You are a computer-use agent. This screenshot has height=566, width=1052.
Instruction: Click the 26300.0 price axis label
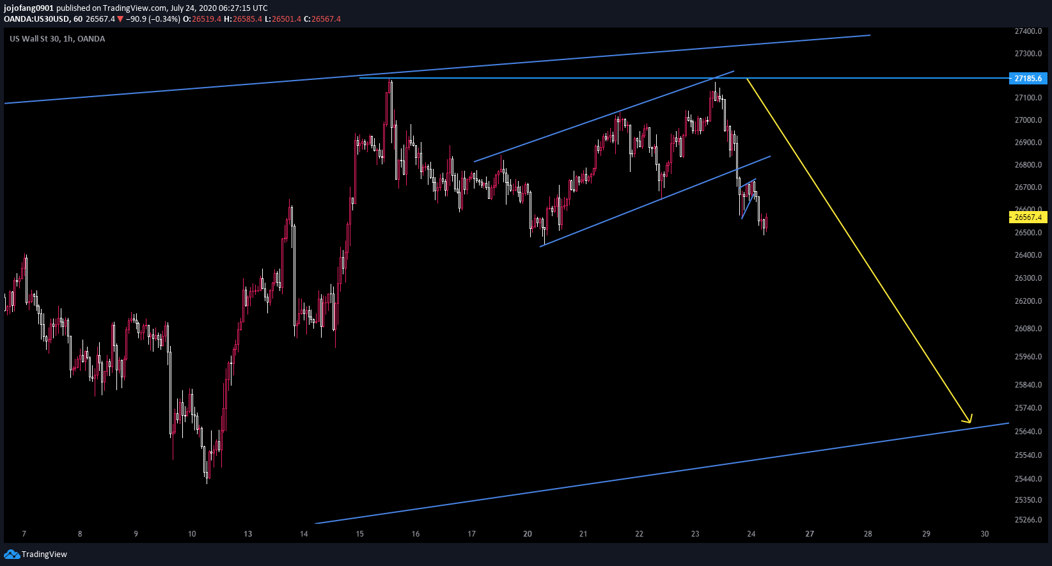1028,278
